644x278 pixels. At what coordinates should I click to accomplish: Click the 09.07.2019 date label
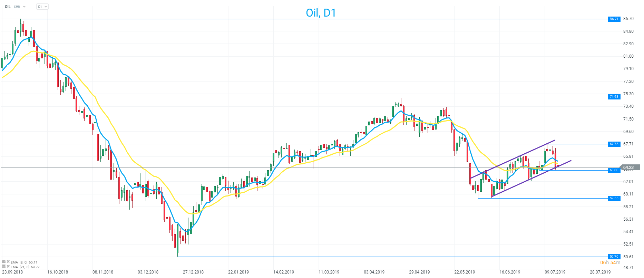tap(555, 272)
